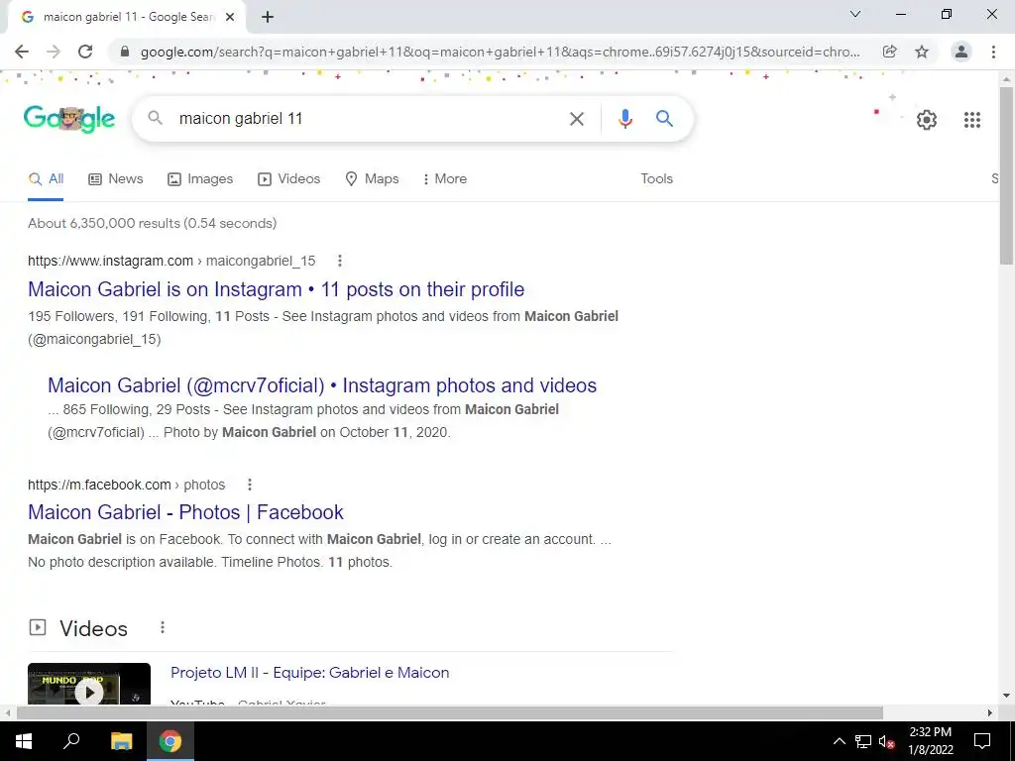Viewport: 1015px width, 761px height.
Task: Expand the More search categories menu
Action: 444,179
